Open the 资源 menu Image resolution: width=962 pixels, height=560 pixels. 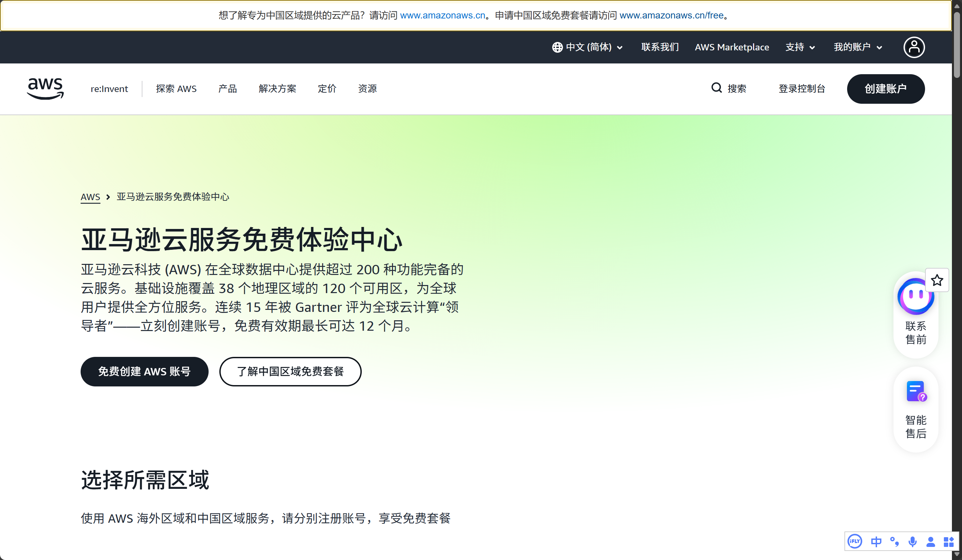click(367, 89)
